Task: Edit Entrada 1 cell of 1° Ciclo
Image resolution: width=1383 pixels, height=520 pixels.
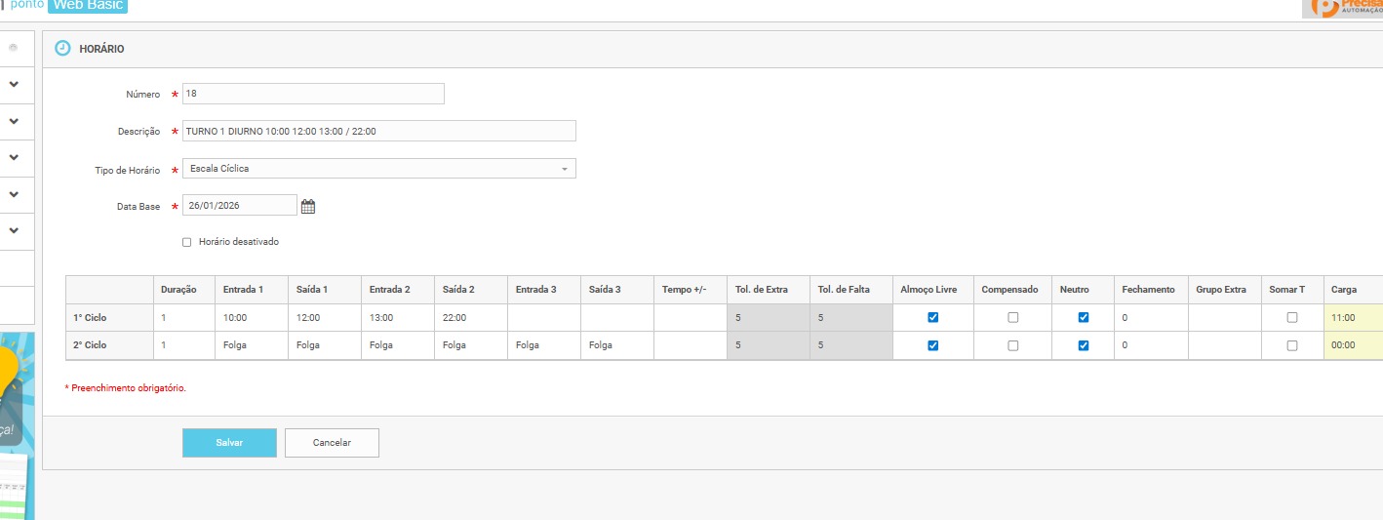Action: coord(251,317)
